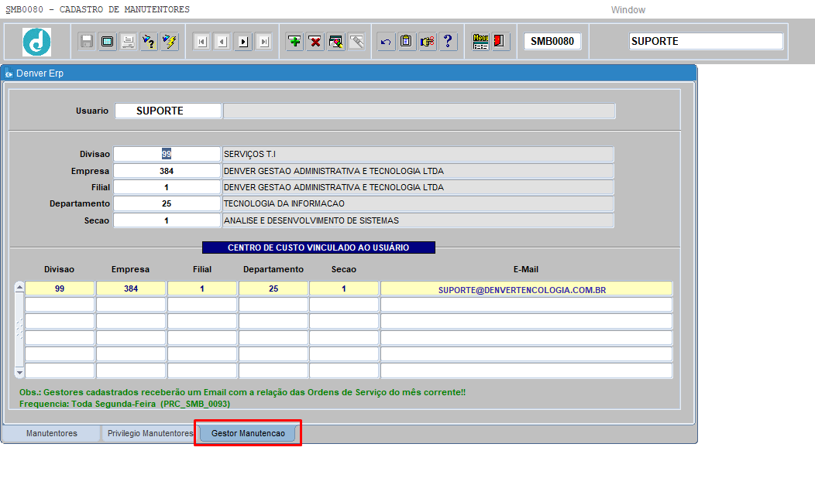
Task: Click the greyed pencil edit icon
Action: [357, 42]
